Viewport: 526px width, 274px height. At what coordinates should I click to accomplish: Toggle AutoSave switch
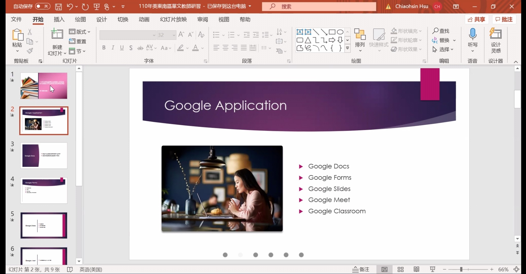coord(42,6)
